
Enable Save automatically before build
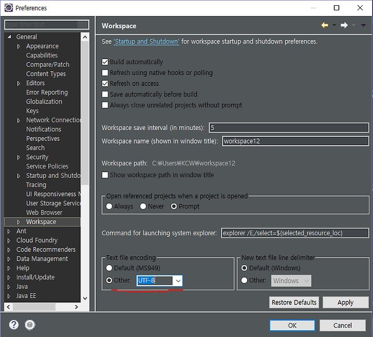(105, 94)
